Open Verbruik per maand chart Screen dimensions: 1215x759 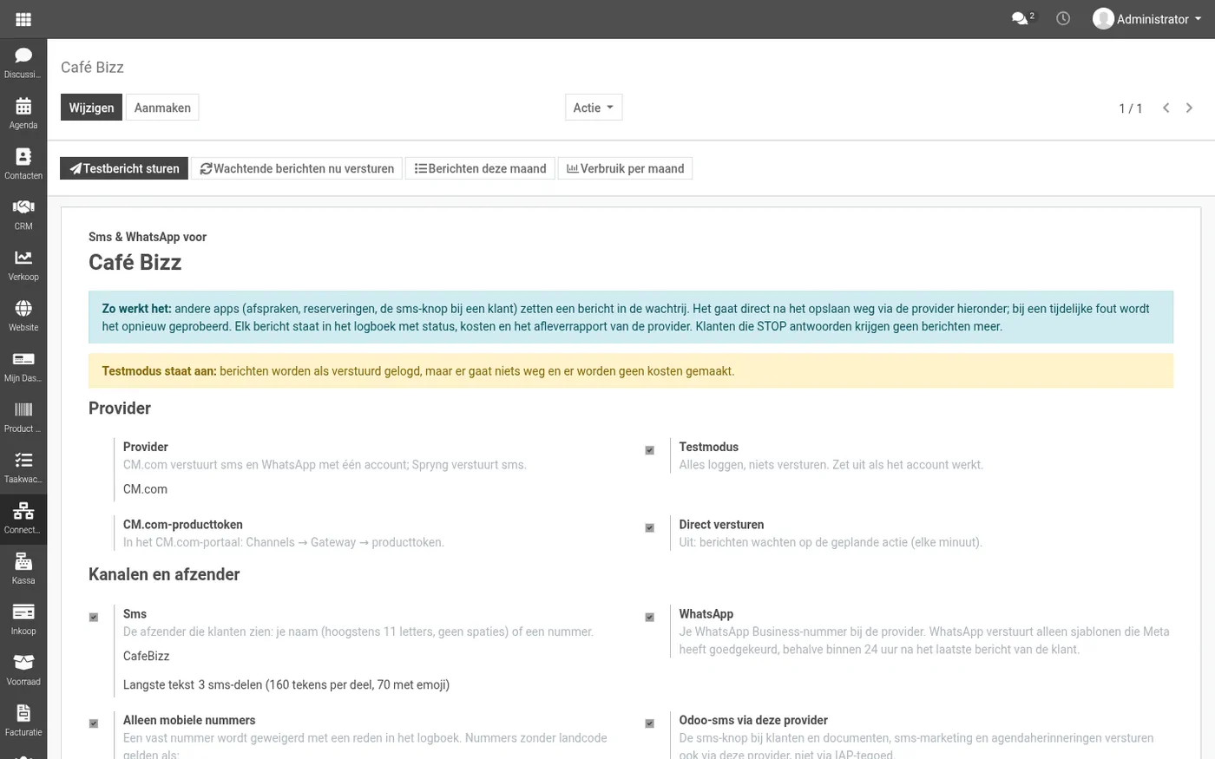pos(625,168)
